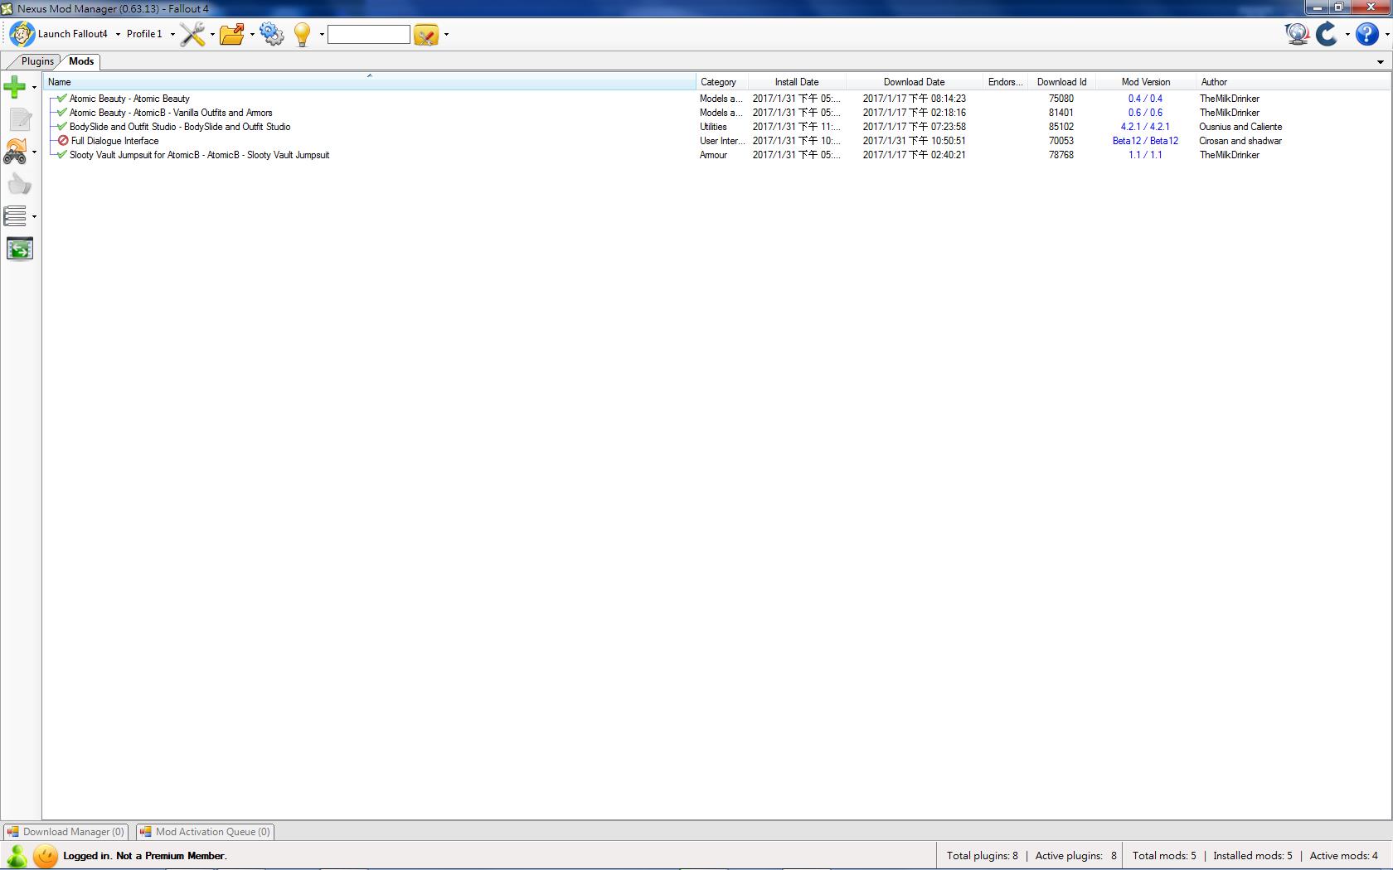Image resolution: width=1393 pixels, height=870 pixels.
Task: Launch Fallout4 via the Vault Boy icon
Action: [22, 34]
